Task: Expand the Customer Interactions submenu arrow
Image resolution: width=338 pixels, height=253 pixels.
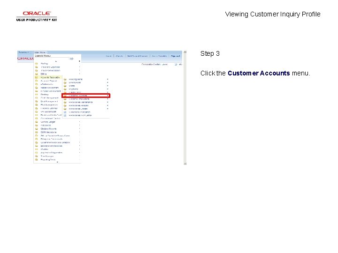Action: coord(108,99)
